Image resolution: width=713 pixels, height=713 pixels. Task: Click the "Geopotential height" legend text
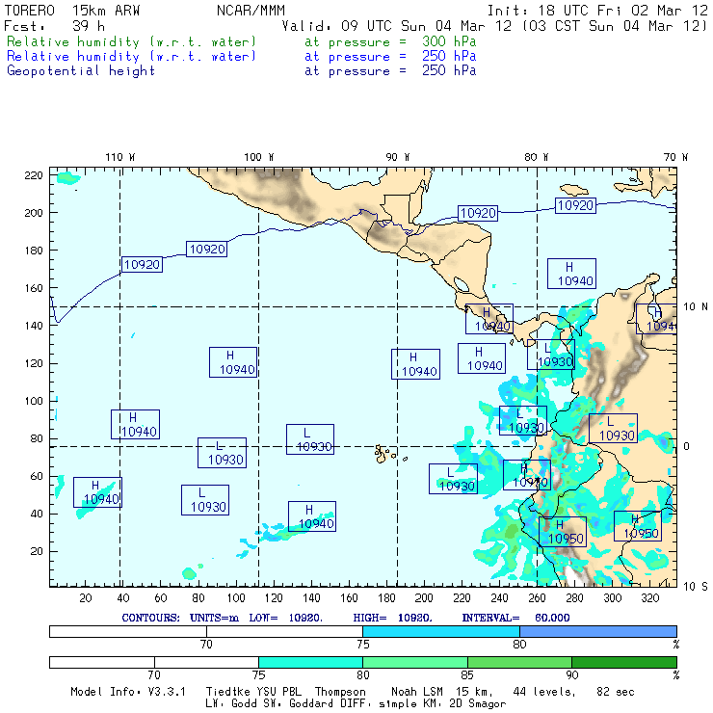(x=81, y=71)
